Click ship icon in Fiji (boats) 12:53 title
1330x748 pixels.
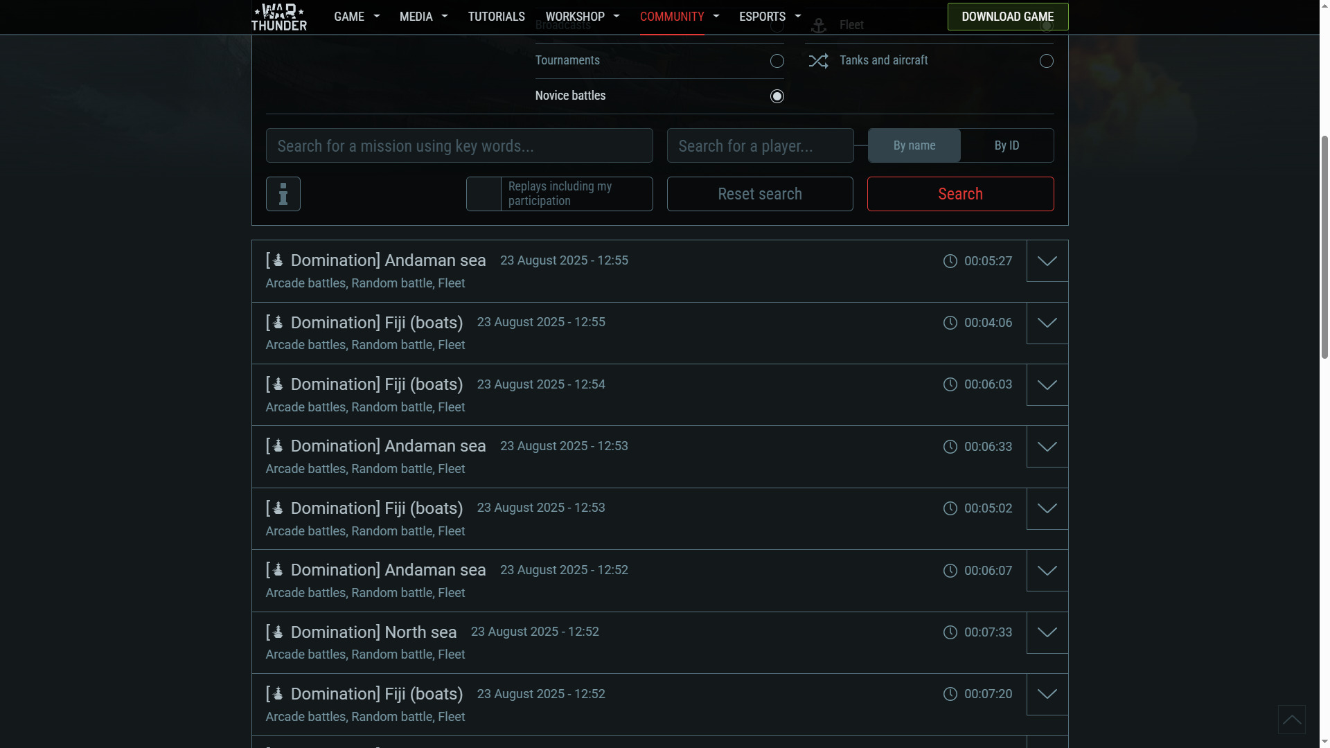coord(277,508)
